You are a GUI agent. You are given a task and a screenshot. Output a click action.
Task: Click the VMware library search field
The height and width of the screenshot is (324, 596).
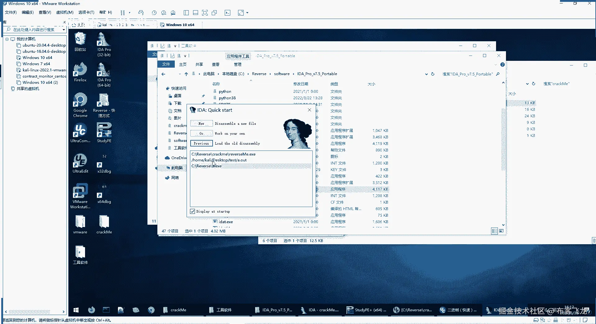coord(34,30)
